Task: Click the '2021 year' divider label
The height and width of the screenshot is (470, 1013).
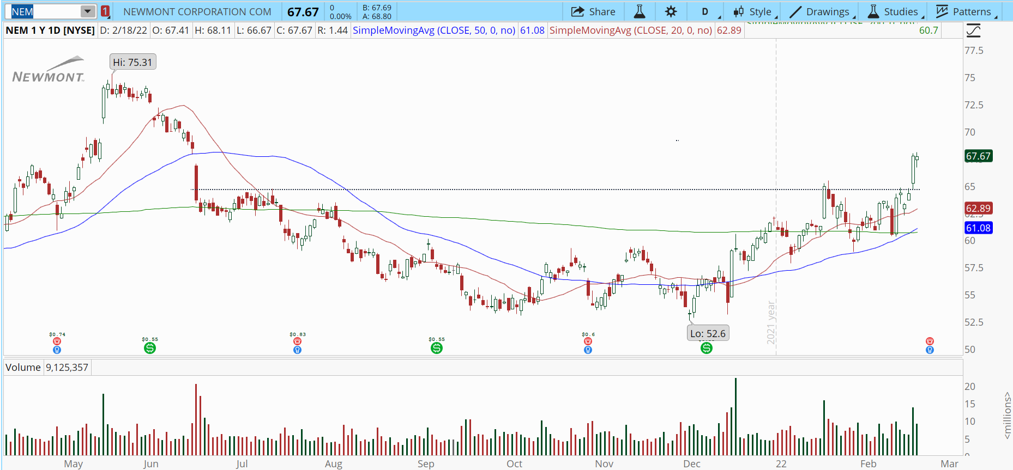Action: 771,322
